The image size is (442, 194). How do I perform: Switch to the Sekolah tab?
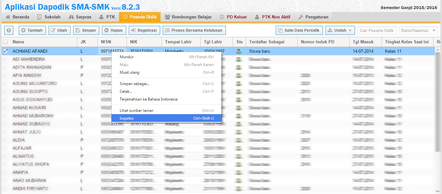coord(49,17)
